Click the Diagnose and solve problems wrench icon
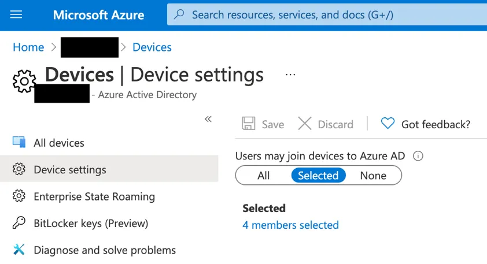The width and height of the screenshot is (487, 264). pos(19,250)
